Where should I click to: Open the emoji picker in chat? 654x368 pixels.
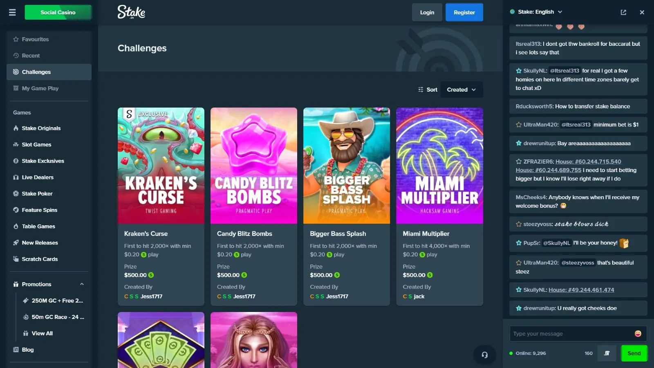(638, 334)
